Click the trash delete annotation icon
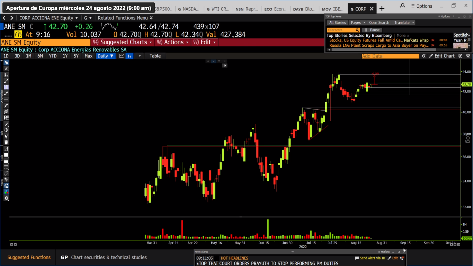 pos(6,142)
